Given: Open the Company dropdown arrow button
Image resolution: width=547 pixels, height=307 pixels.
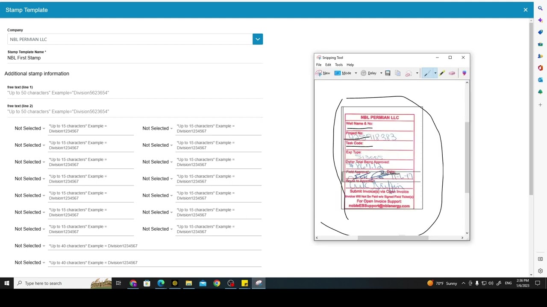Looking at the screenshot, I should point(258,39).
